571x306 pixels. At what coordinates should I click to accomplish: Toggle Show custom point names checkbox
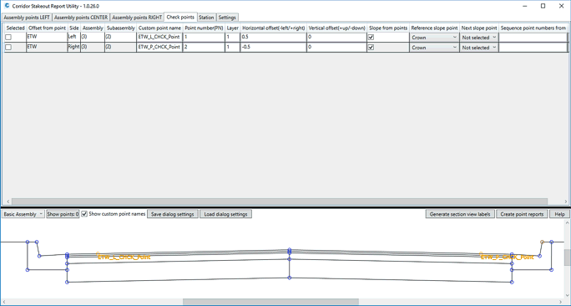(x=84, y=214)
